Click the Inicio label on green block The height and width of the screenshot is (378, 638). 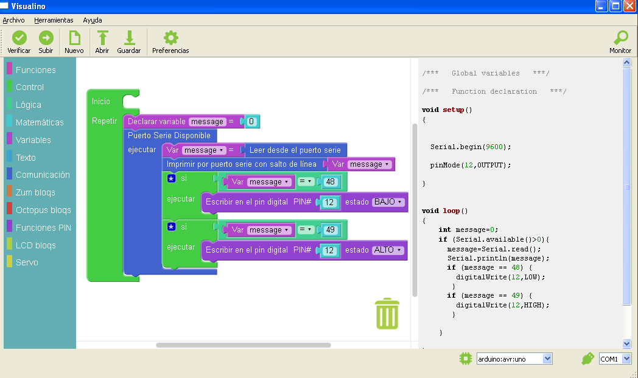(x=101, y=101)
